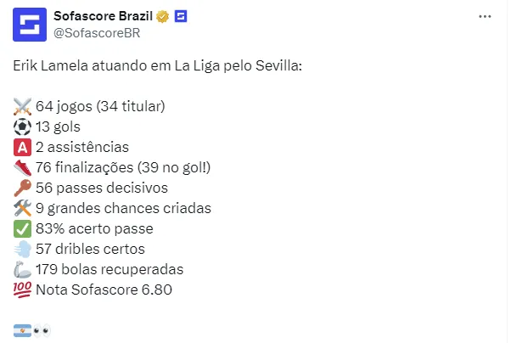511x343 pixels.
Task: Click the eyes emoji
Action: [42, 330]
